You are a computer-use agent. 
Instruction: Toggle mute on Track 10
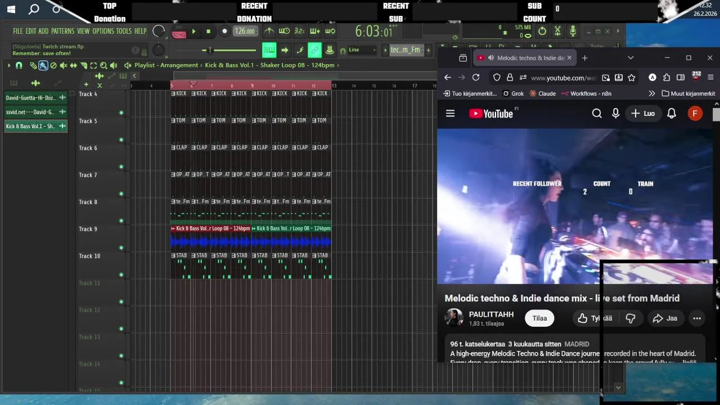(x=121, y=275)
